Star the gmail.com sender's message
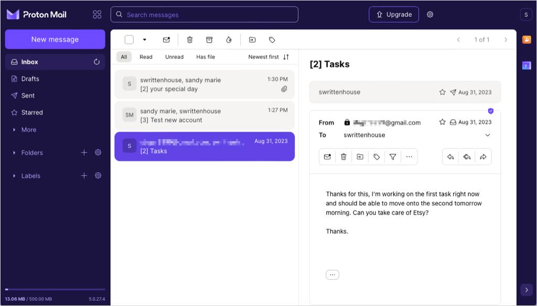Image resolution: width=537 pixels, height=306 pixels. (442, 122)
